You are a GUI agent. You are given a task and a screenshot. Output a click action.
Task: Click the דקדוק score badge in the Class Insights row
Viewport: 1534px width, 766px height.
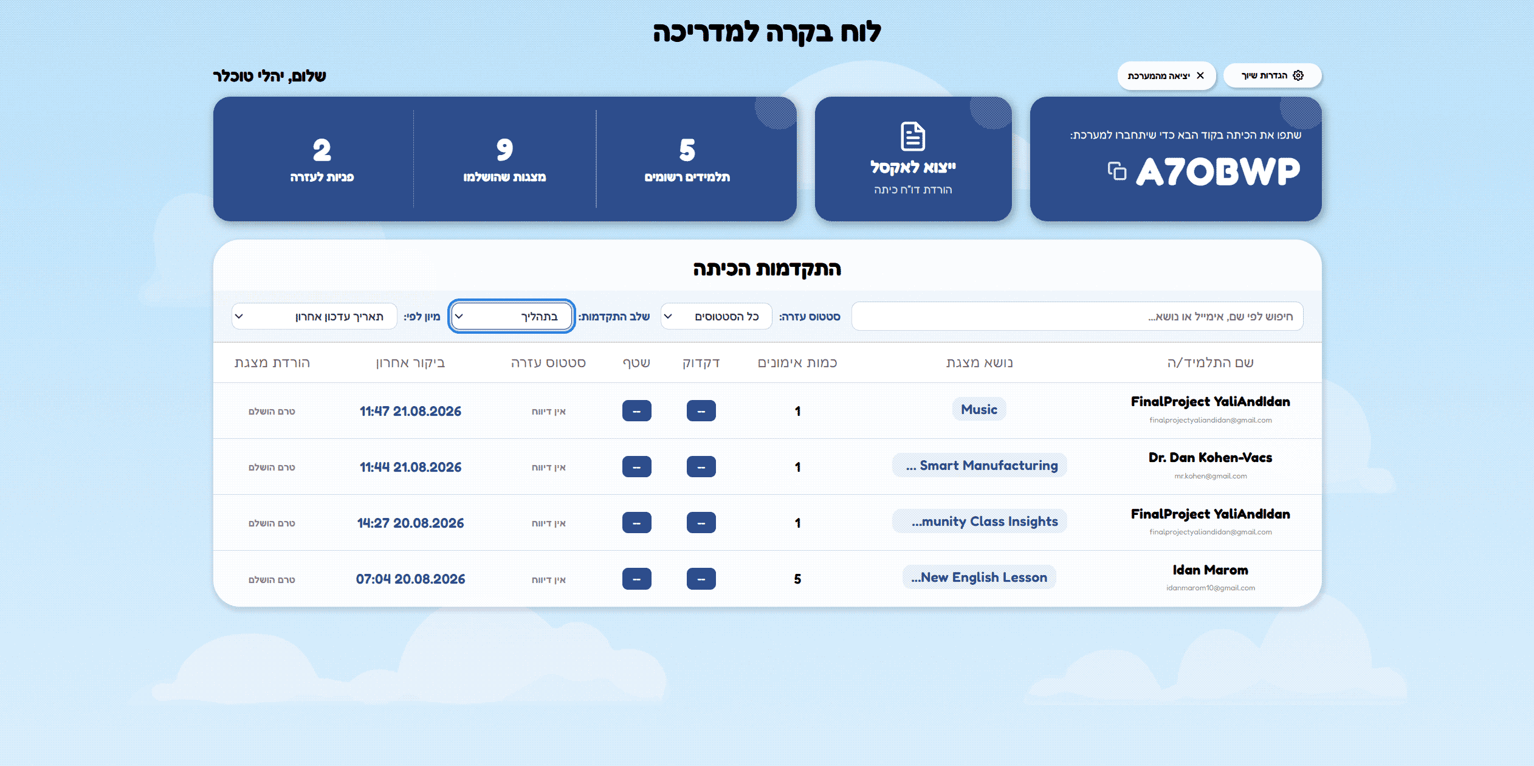click(x=701, y=523)
